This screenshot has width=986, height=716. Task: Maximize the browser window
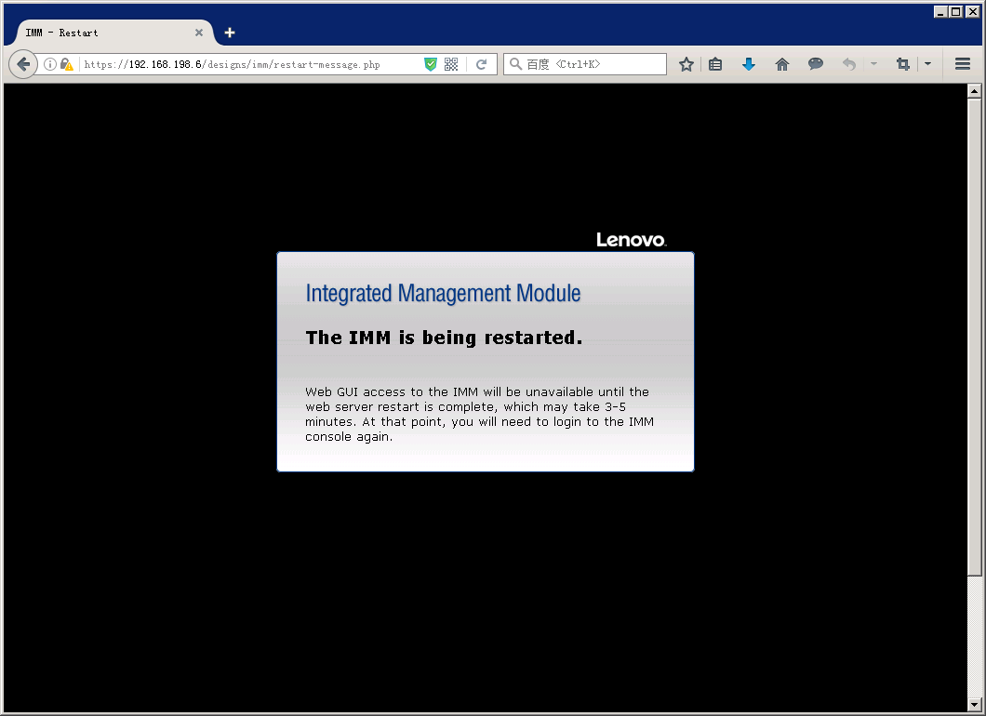(x=956, y=11)
